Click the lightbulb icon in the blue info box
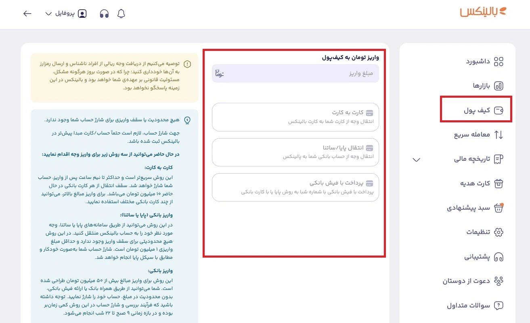The width and height of the screenshot is (530, 323). [187, 120]
